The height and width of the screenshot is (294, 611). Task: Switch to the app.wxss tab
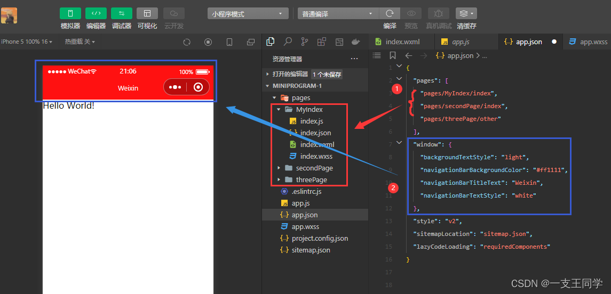(x=587, y=42)
